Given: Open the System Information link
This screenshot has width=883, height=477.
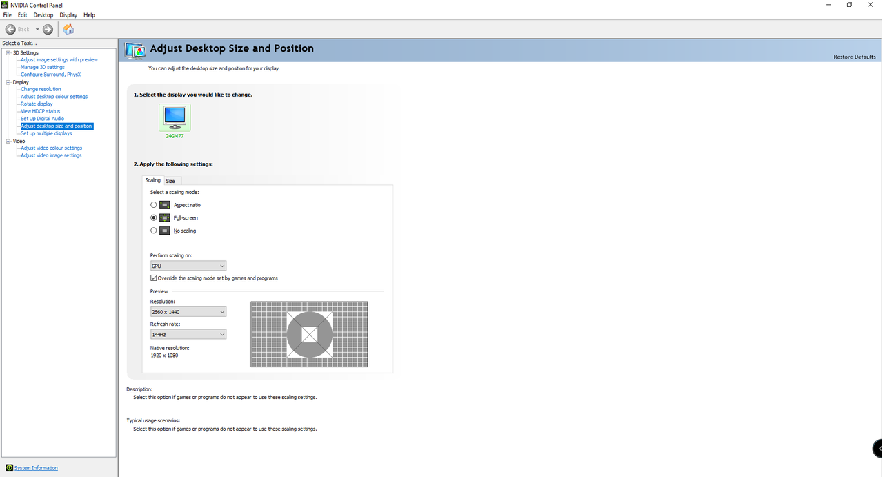Looking at the screenshot, I should click(x=36, y=468).
